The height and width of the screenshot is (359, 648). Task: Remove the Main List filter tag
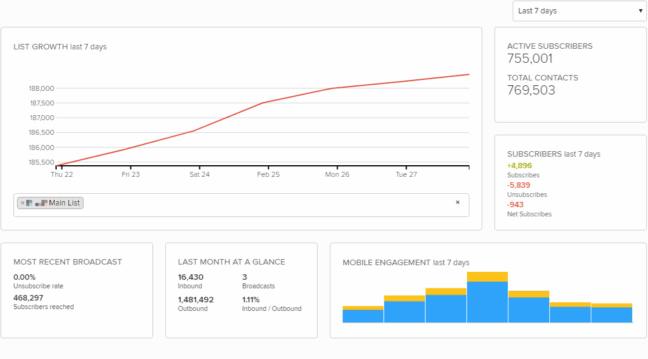tap(23, 202)
